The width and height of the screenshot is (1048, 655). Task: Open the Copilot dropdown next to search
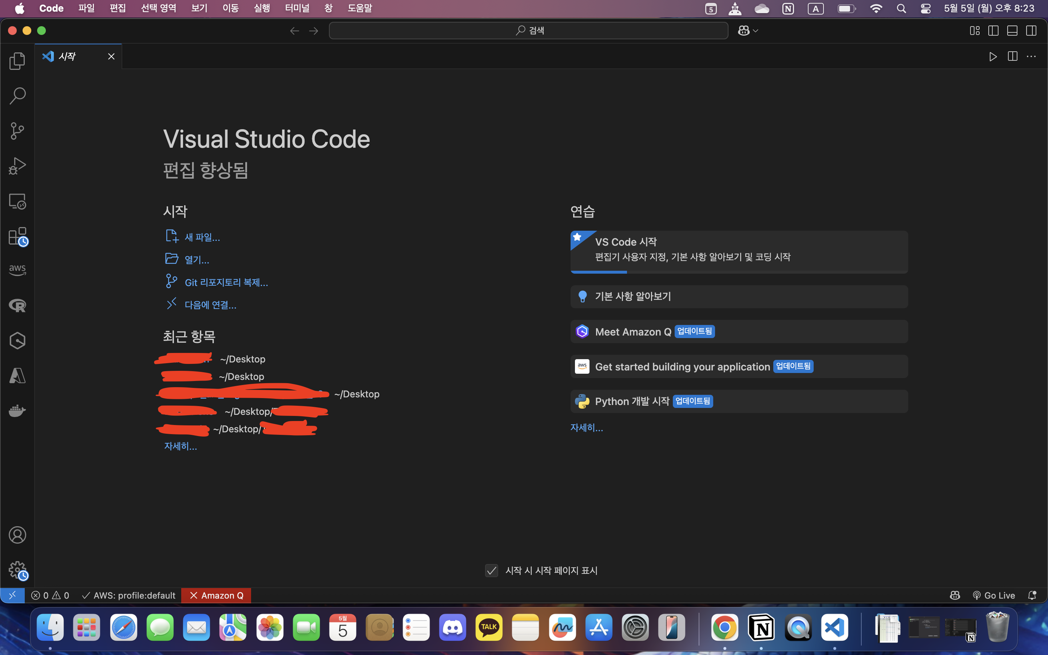[747, 30]
